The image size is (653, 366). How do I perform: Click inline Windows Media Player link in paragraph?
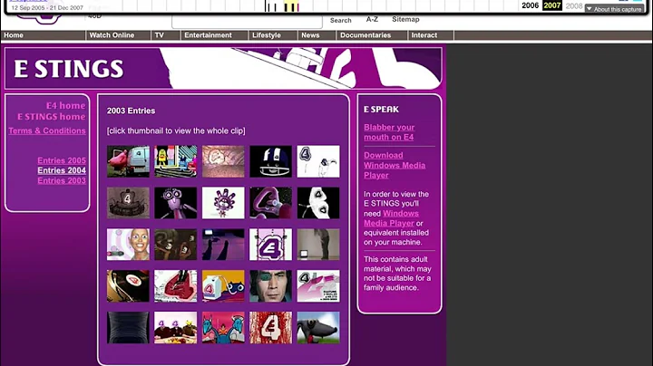pos(391,218)
